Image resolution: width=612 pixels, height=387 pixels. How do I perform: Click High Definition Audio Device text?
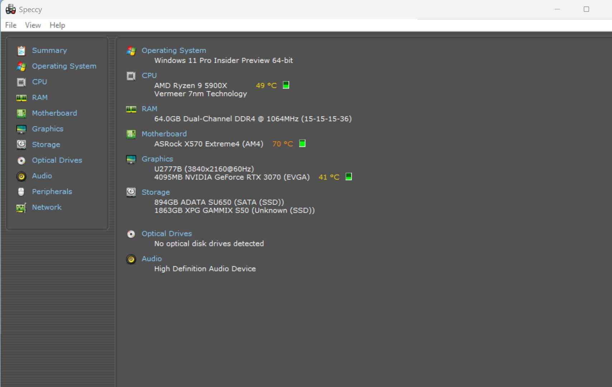[205, 269]
